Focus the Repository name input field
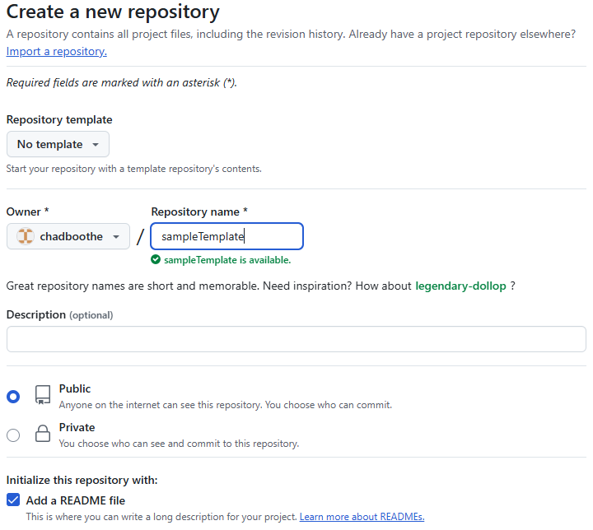The image size is (593, 530). coord(227,236)
